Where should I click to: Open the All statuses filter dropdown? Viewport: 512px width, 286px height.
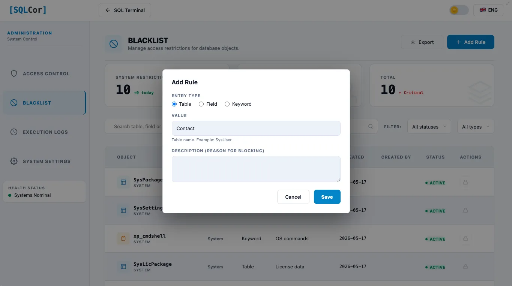coord(429,127)
